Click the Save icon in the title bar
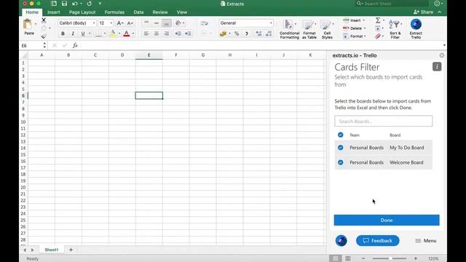Image resolution: width=466 pixels, height=262 pixels. [64, 4]
